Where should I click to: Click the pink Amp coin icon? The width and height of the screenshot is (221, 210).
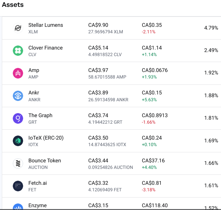click(x=18, y=73)
